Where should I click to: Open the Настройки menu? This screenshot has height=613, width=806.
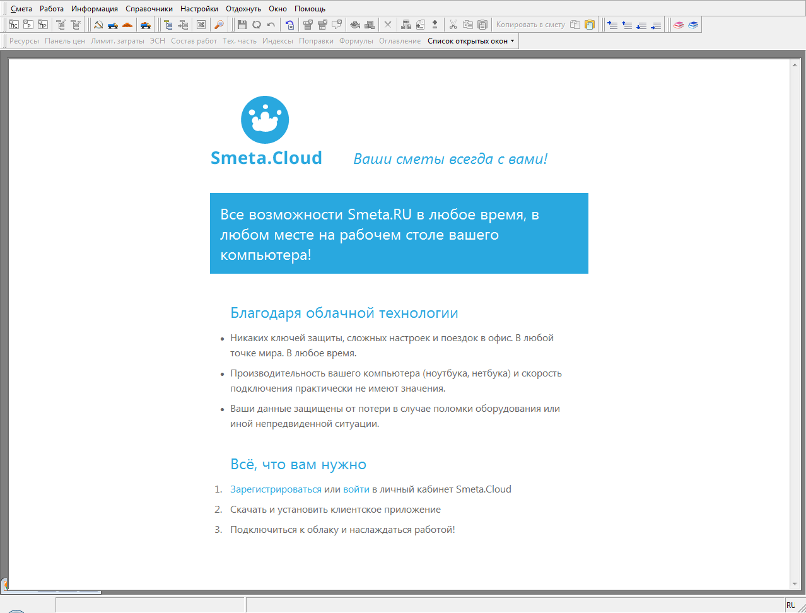coord(199,9)
